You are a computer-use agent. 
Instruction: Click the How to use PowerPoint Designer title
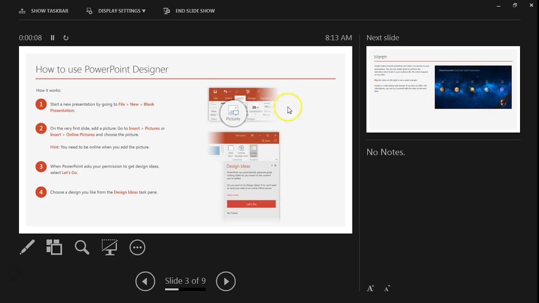(102, 69)
